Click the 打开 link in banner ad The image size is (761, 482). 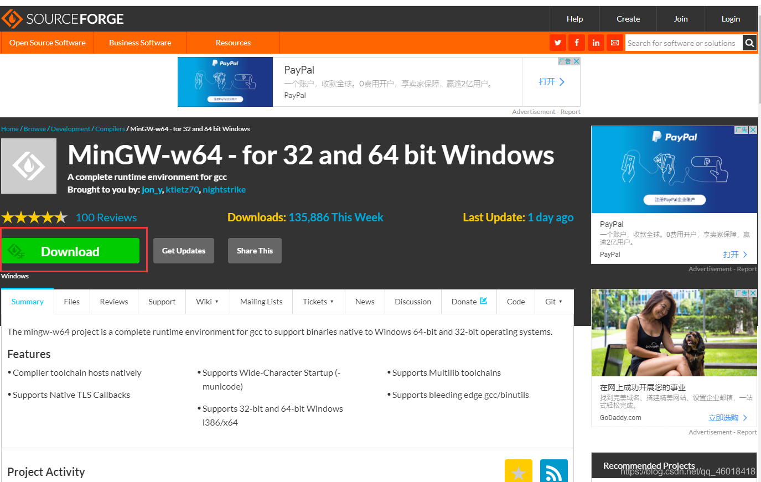tap(551, 82)
